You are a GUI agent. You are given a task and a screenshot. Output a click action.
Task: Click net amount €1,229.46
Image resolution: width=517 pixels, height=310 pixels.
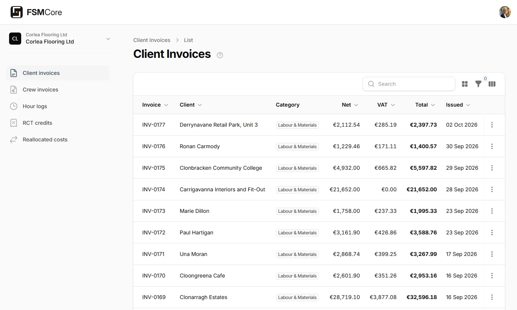pyautogui.click(x=346, y=146)
